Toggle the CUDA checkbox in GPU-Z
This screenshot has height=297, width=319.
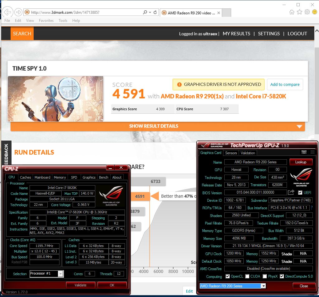pyautogui.click(x=247, y=276)
